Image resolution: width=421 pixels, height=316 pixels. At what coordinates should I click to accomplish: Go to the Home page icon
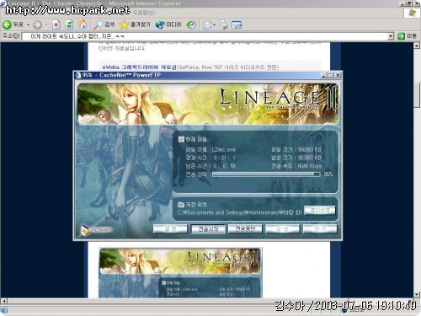(x=83, y=24)
